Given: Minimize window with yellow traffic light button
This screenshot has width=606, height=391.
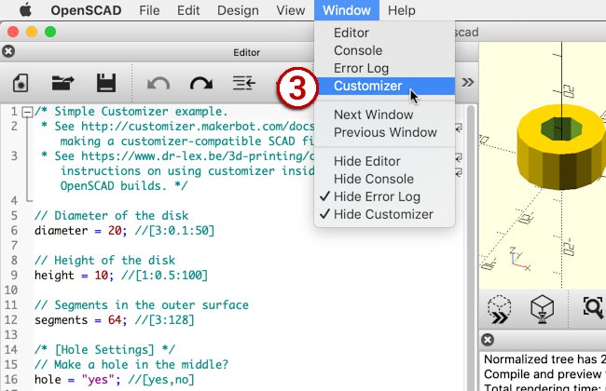Looking at the screenshot, I should click(x=32, y=32).
